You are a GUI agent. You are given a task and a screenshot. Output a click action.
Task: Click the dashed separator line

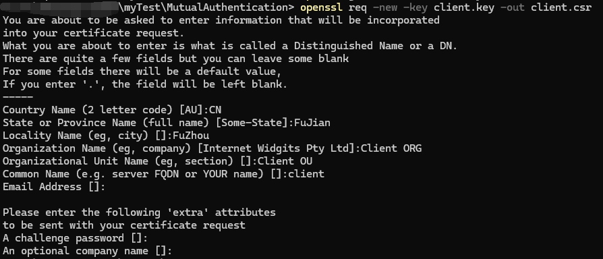pos(18,97)
